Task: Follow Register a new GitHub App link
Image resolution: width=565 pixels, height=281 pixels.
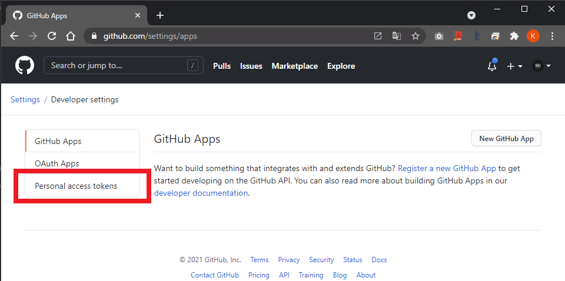Action: tap(447, 168)
